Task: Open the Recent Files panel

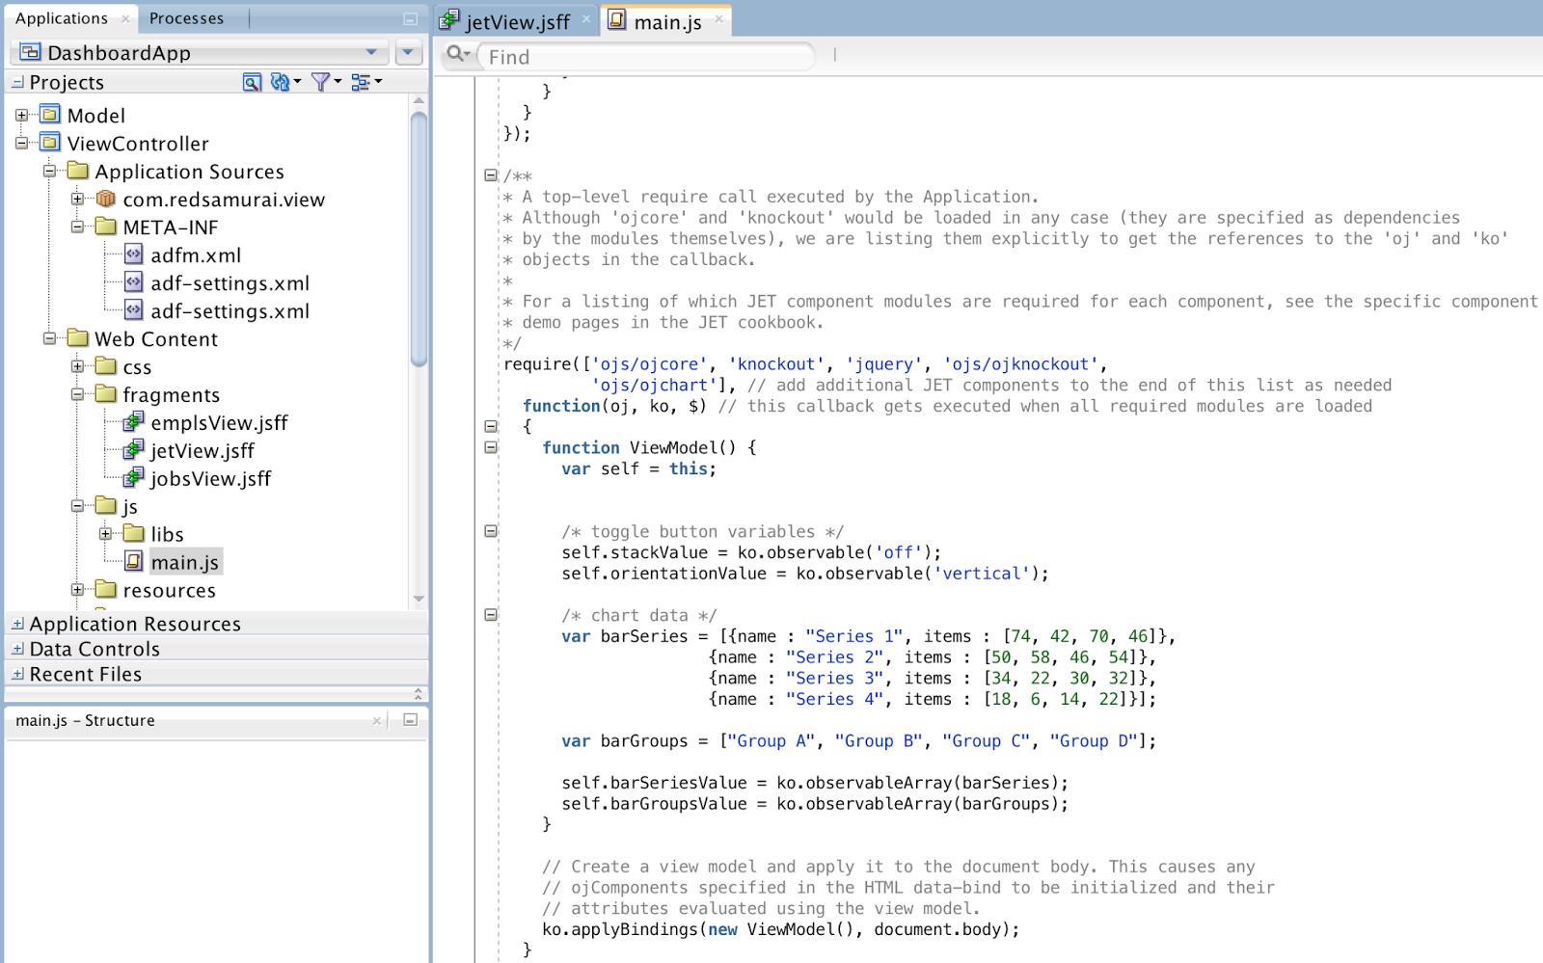Action: coord(85,674)
